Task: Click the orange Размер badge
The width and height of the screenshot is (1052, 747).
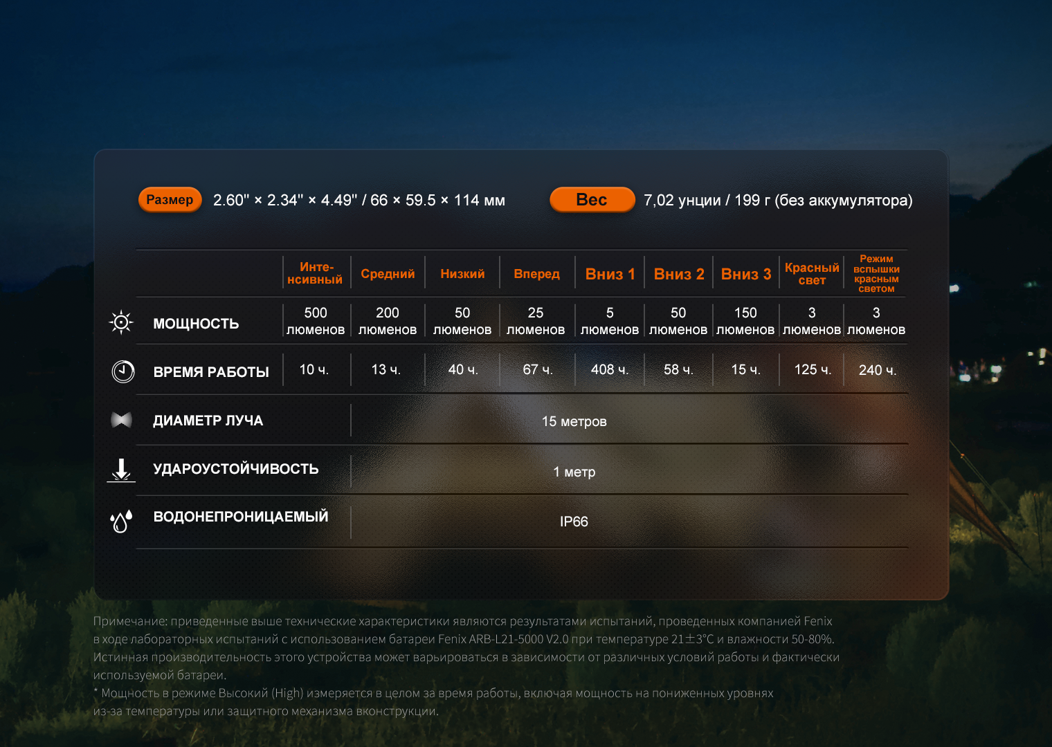Action: [x=170, y=200]
